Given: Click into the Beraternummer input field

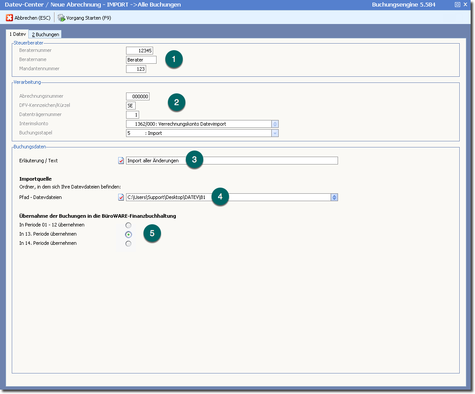Looking at the screenshot, I should (140, 51).
